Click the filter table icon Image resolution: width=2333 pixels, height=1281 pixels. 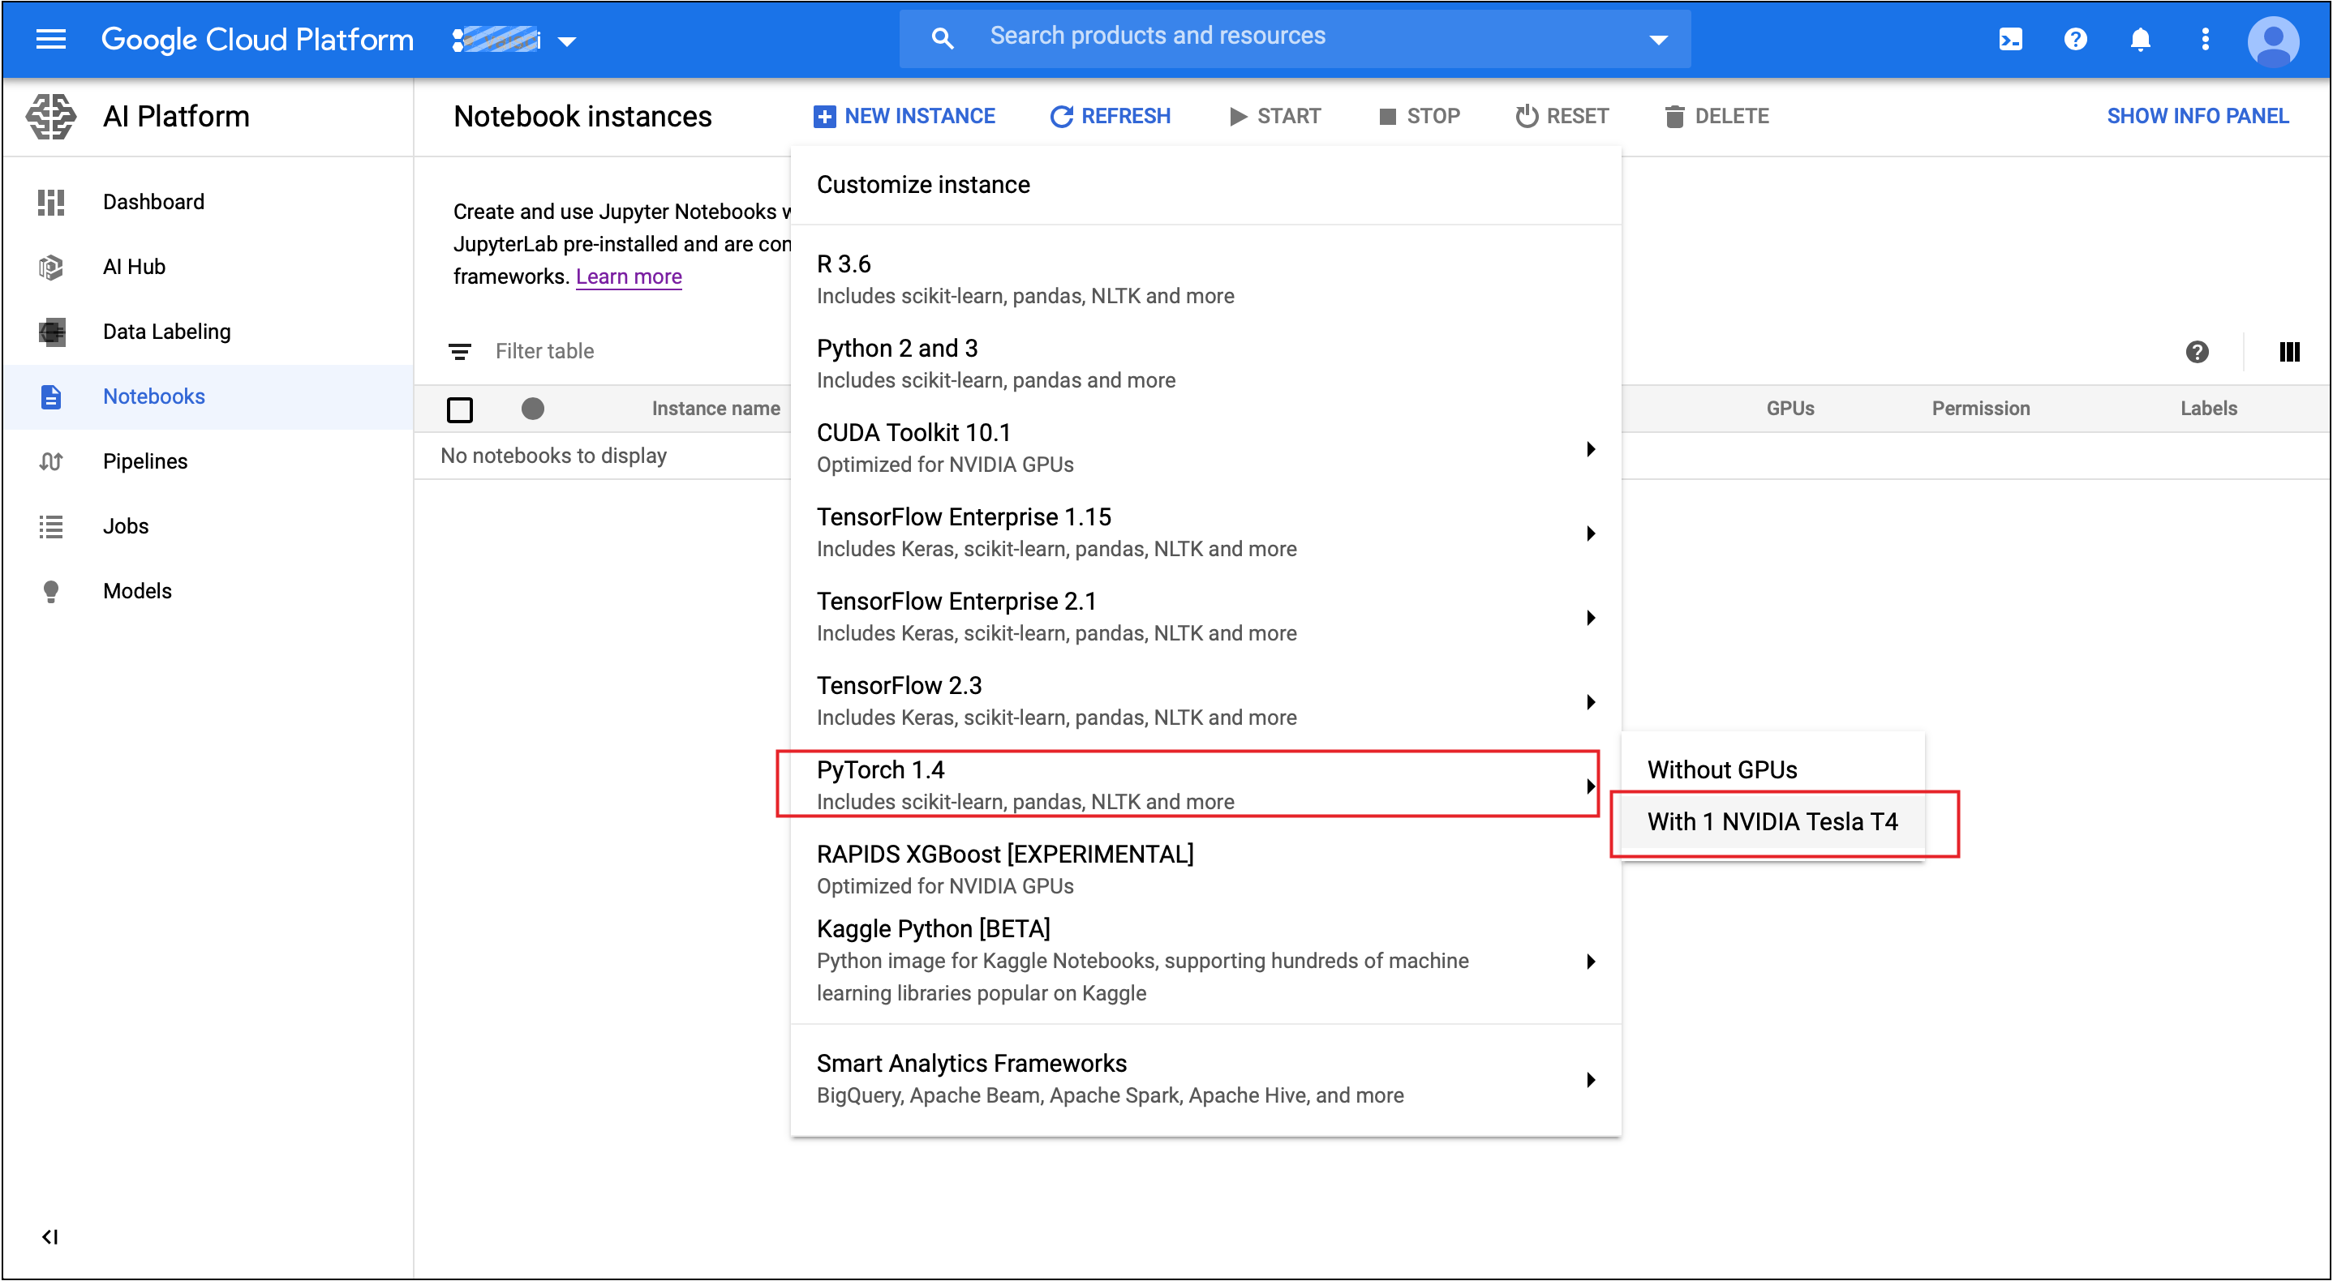pos(460,351)
